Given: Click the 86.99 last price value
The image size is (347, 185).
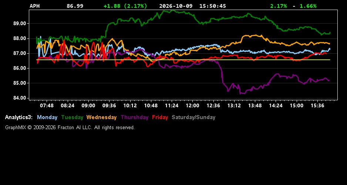Looking at the screenshot, I should pos(75,6).
